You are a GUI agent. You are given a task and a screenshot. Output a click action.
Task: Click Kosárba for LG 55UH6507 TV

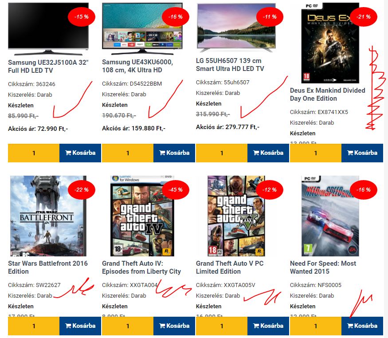click(x=268, y=153)
